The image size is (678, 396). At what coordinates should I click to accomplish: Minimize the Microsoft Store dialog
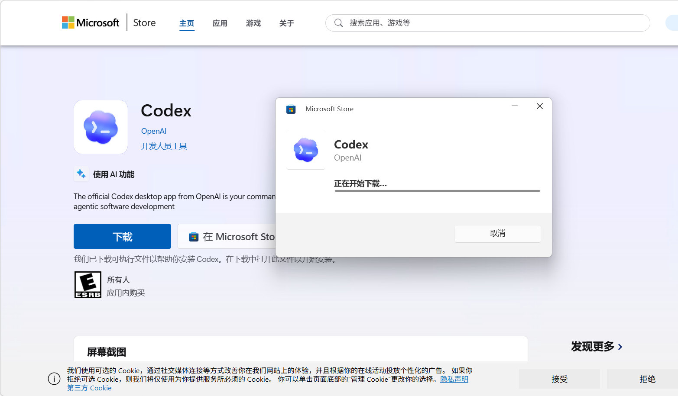515,106
